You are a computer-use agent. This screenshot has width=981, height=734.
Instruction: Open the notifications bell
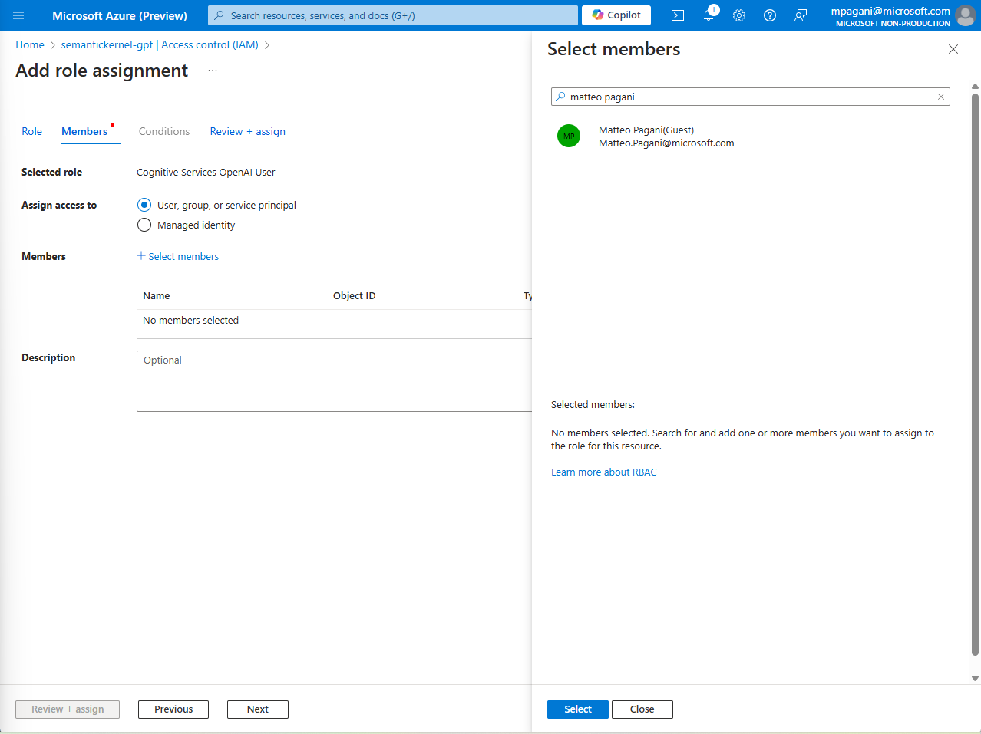[708, 15]
